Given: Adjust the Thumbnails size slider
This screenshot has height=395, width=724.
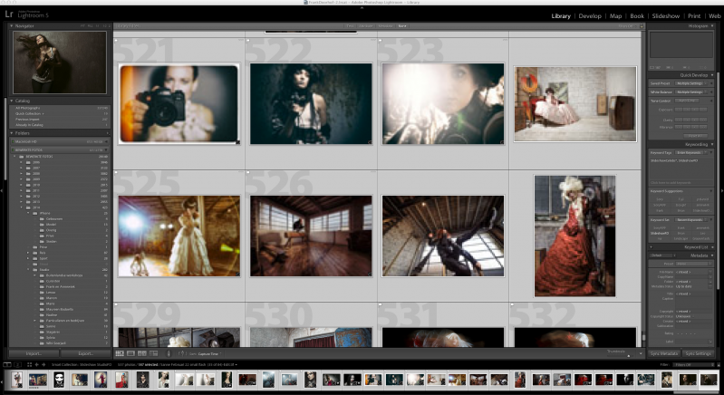Looking at the screenshot, I should click(628, 356).
